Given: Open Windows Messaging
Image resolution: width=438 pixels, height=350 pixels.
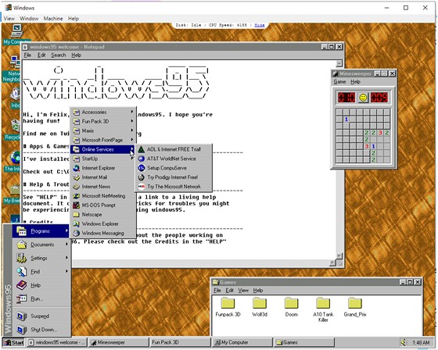Looking at the screenshot, I should pos(103,233).
